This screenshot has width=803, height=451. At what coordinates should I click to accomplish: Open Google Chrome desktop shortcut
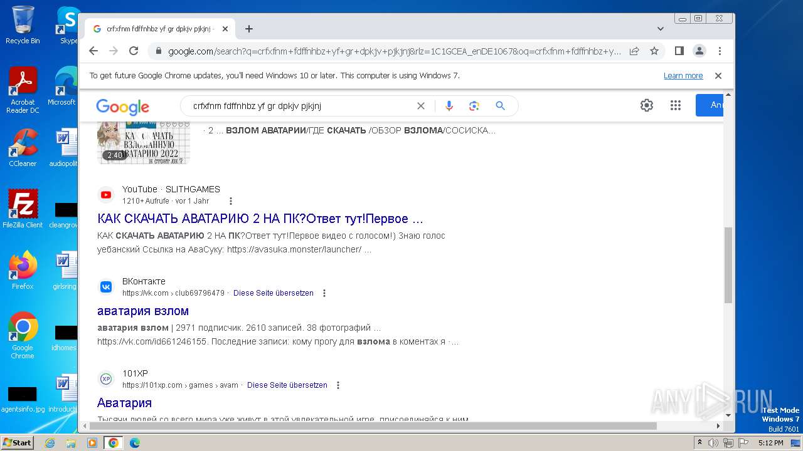coord(23,335)
